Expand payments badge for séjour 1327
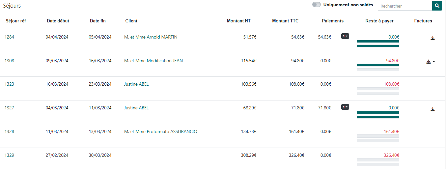 pos(345,107)
